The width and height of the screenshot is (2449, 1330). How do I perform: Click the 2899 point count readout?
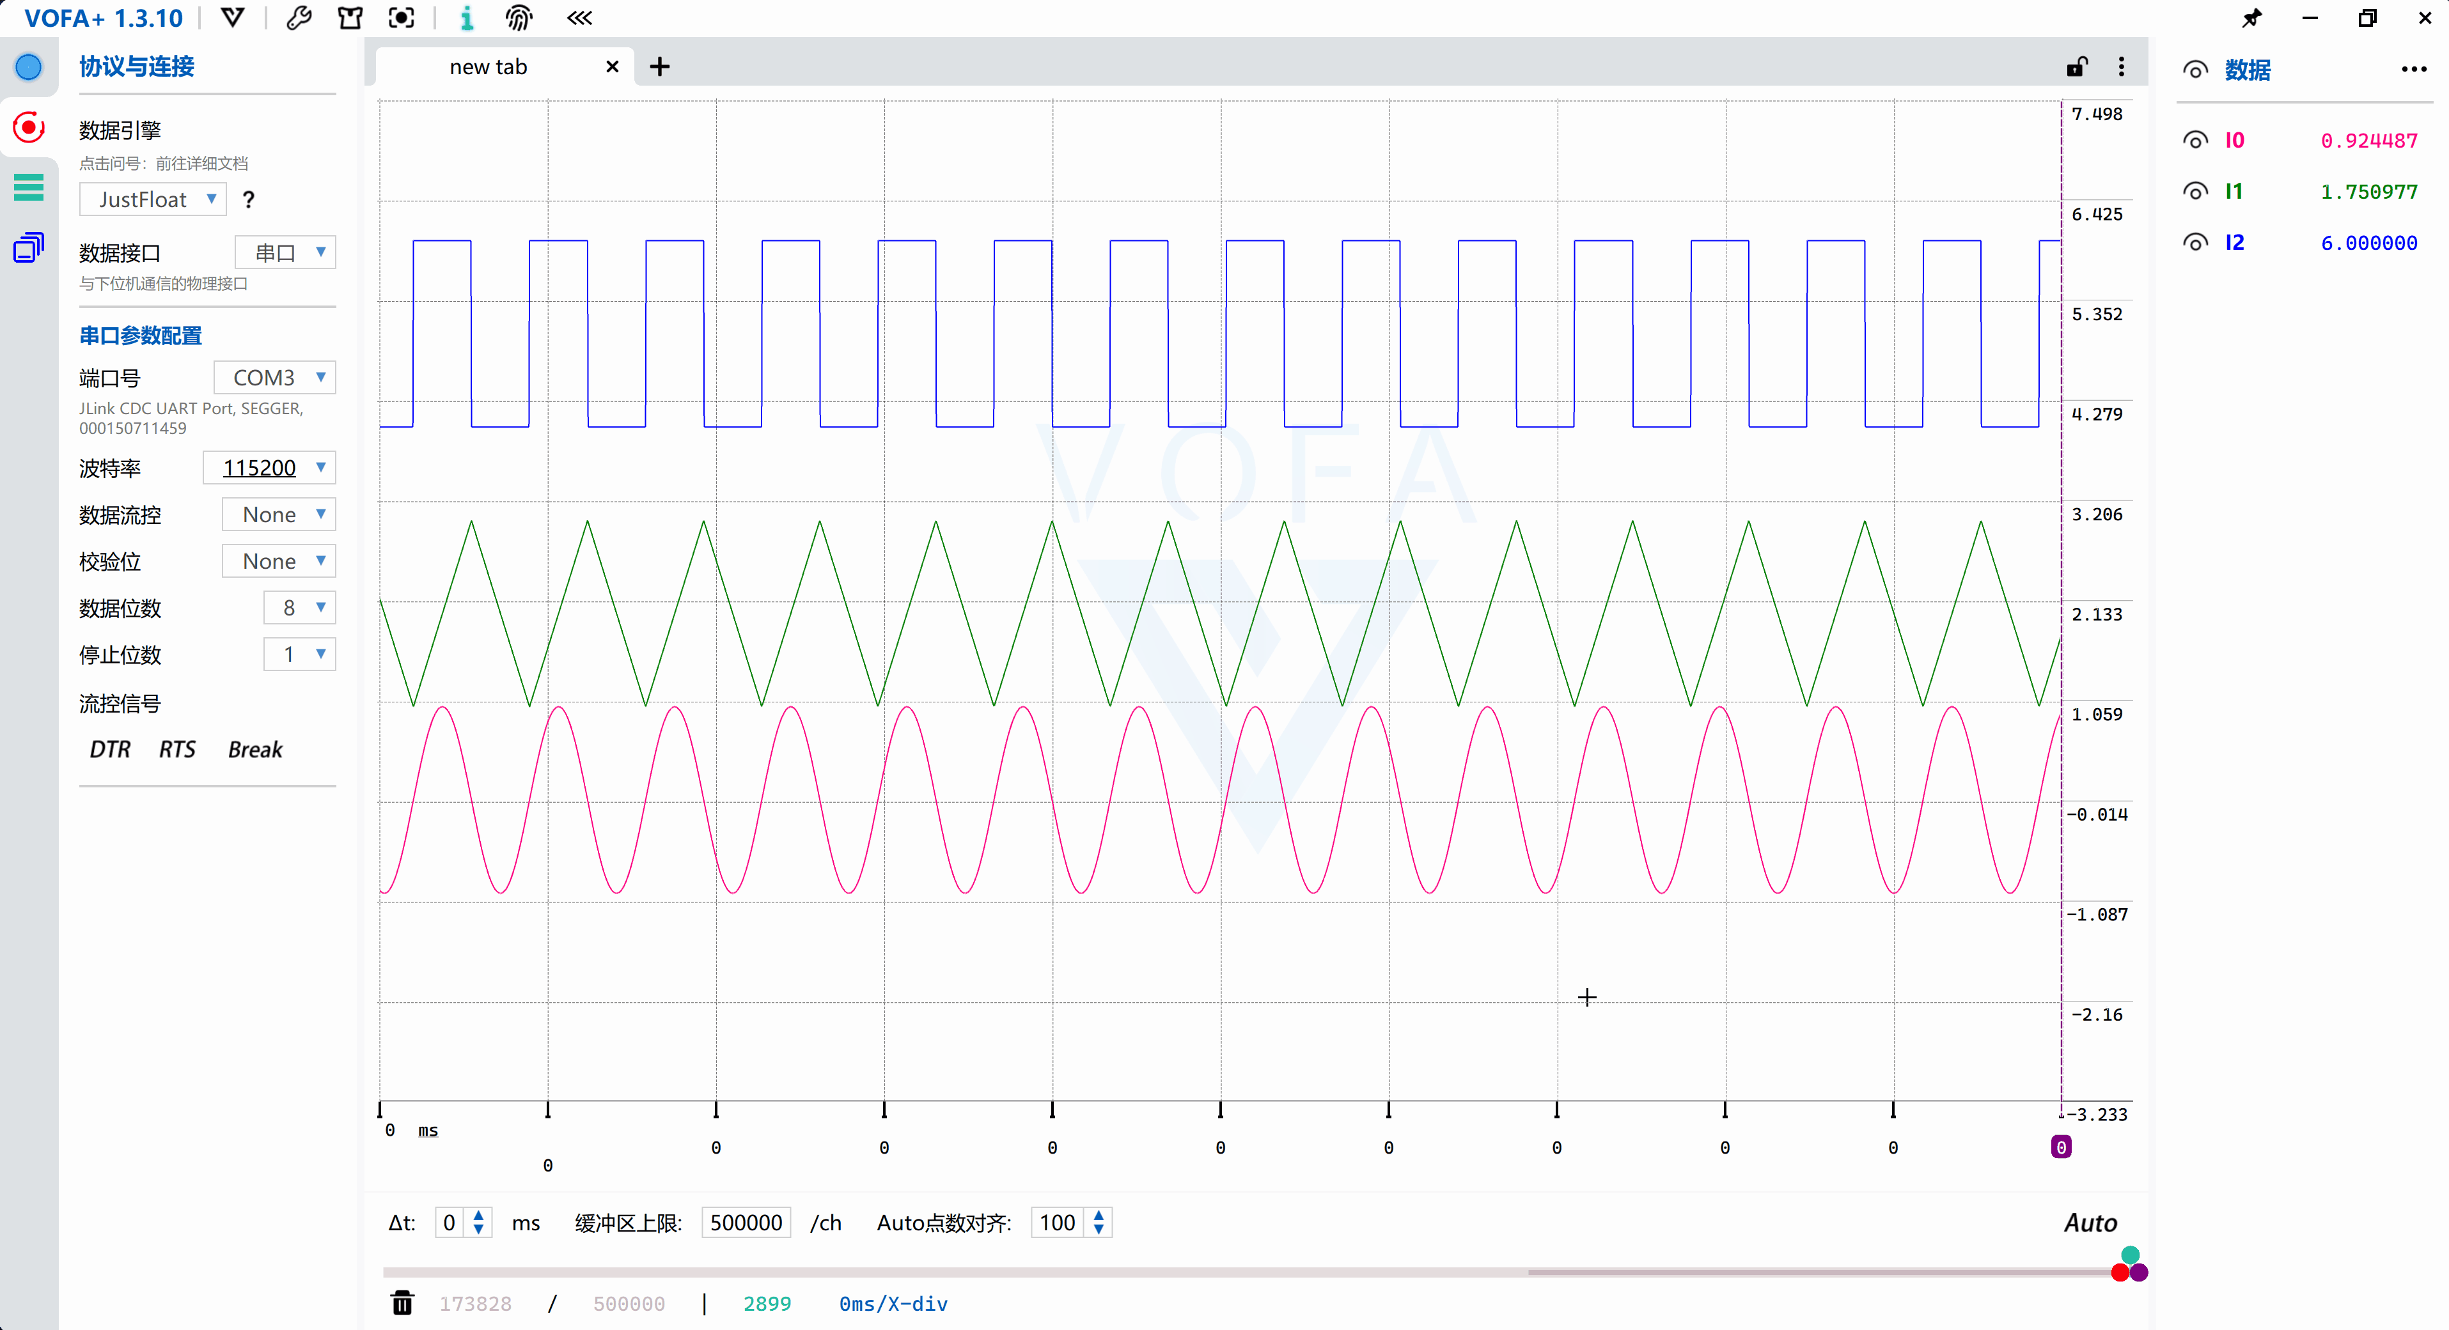767,1303
